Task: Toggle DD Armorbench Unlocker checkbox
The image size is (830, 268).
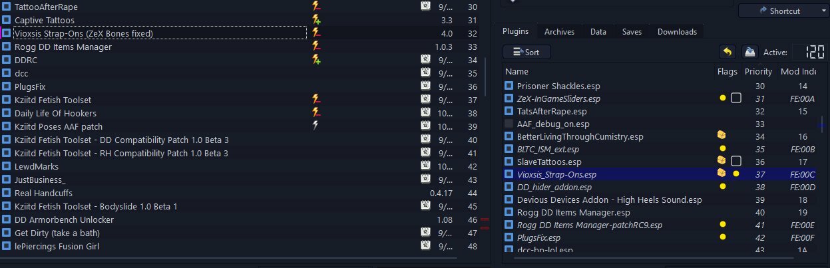Action: 6,219
